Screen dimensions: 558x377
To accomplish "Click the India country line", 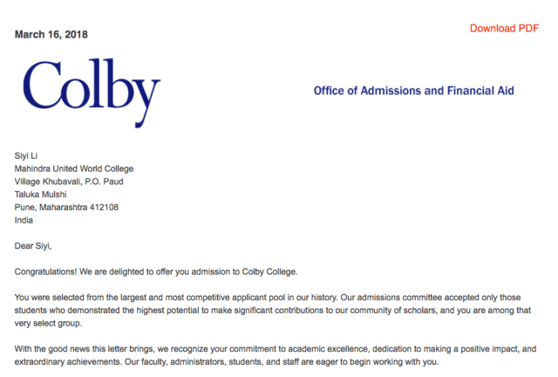I will pos(24,221).
